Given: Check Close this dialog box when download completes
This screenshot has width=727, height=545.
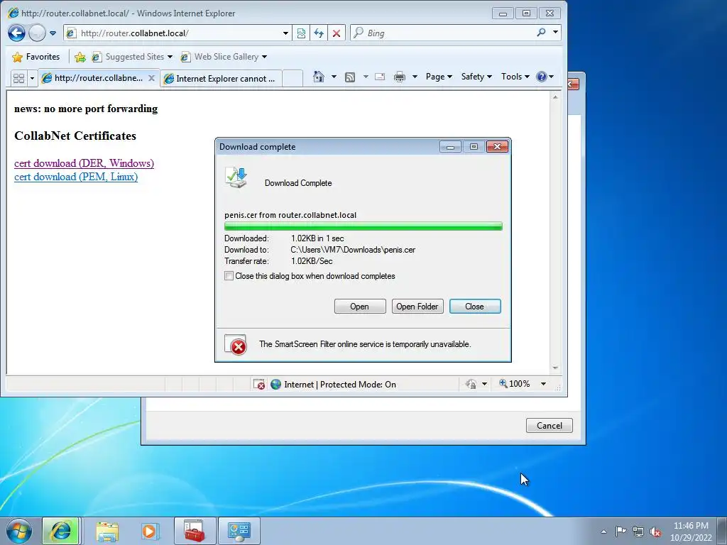Looking at the screenshot, I should click(x=229, y=276).
